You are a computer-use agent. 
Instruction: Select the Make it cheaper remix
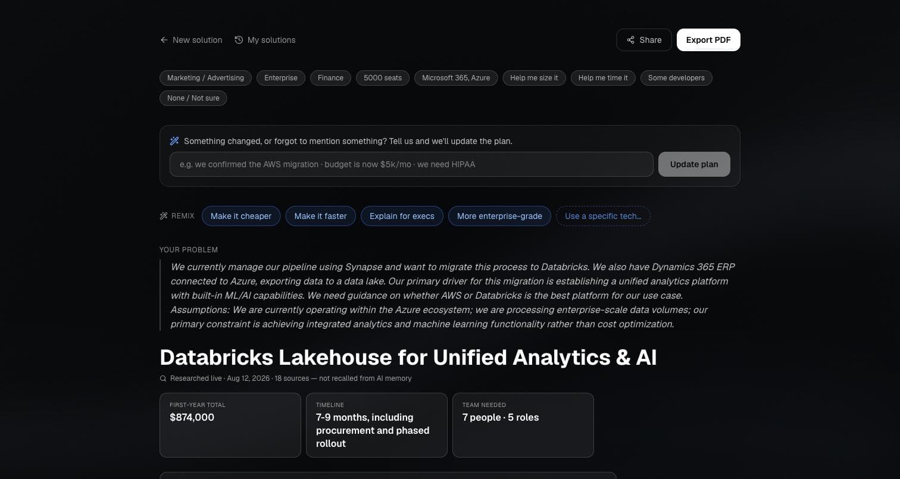(x=241, y=216)
